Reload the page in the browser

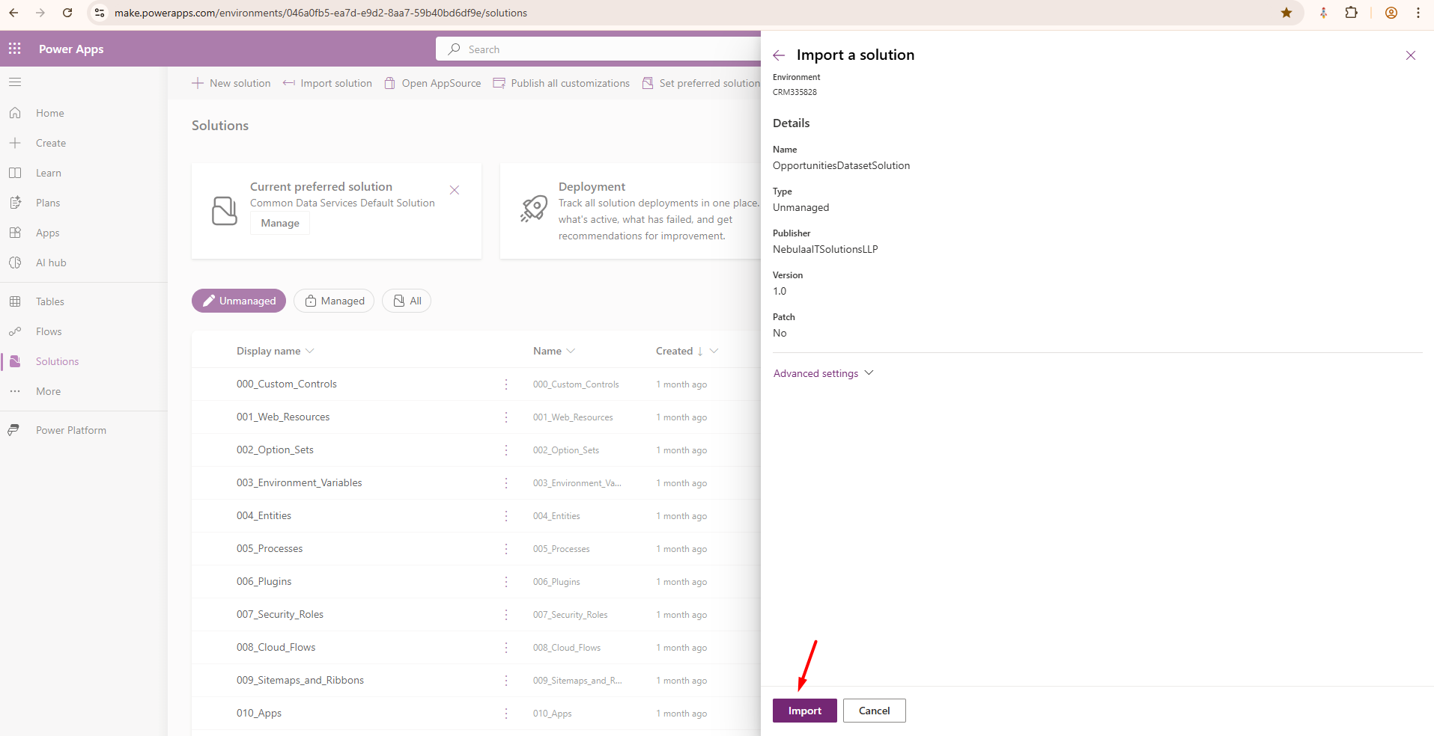(67, 13)
